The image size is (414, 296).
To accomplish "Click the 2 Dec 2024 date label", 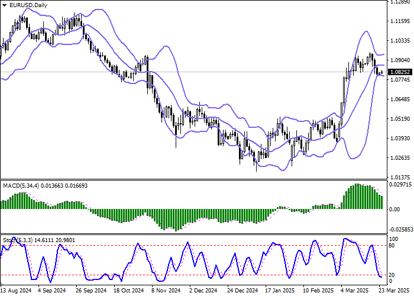I will [x=205, y=291].
